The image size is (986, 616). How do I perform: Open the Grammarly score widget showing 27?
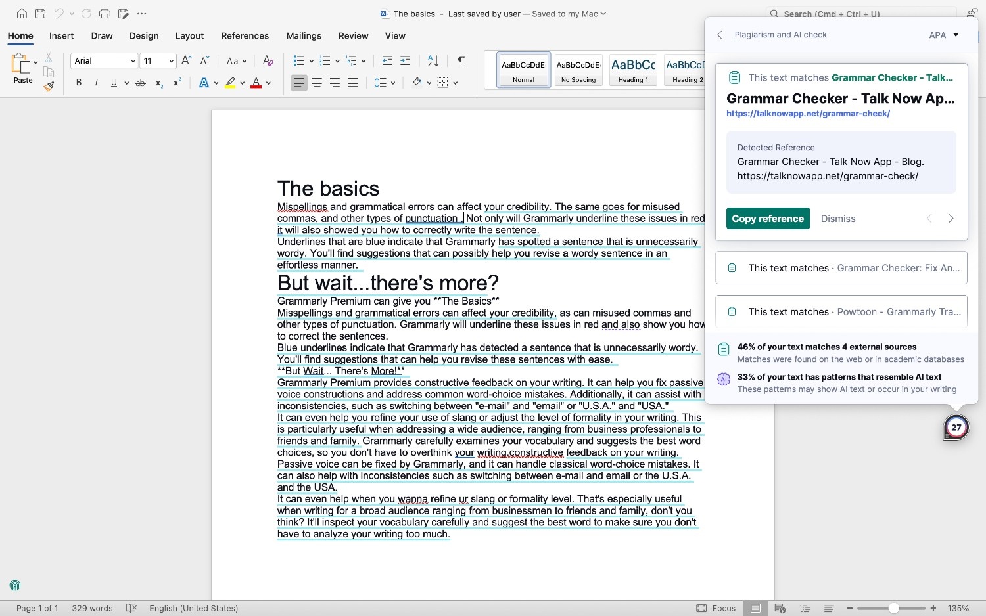coord(956,427)
